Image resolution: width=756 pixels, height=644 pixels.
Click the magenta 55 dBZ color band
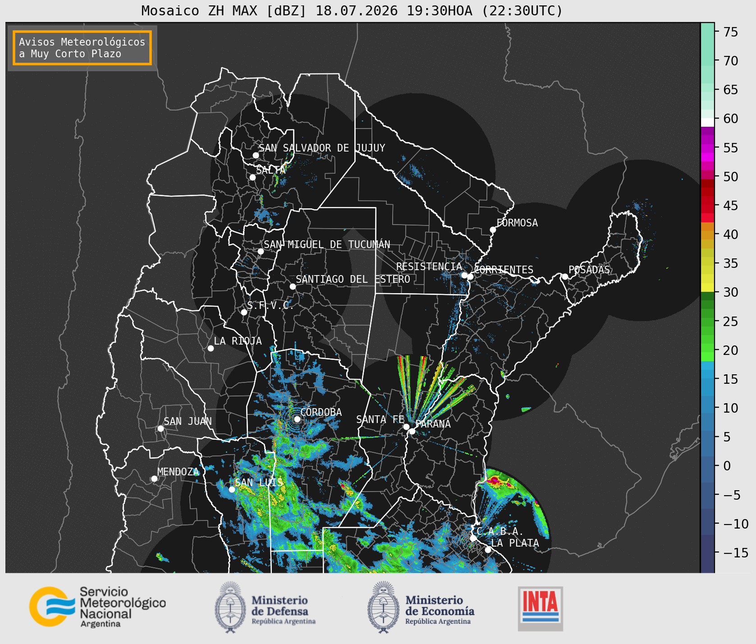click(707, 148)
